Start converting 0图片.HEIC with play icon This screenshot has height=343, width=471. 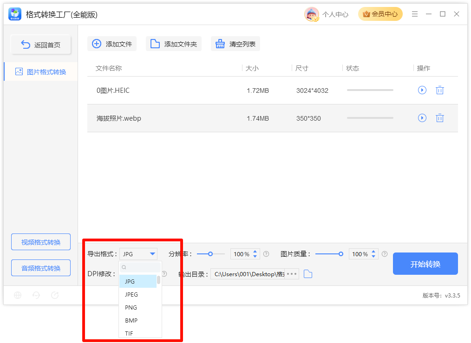(422, 90)
